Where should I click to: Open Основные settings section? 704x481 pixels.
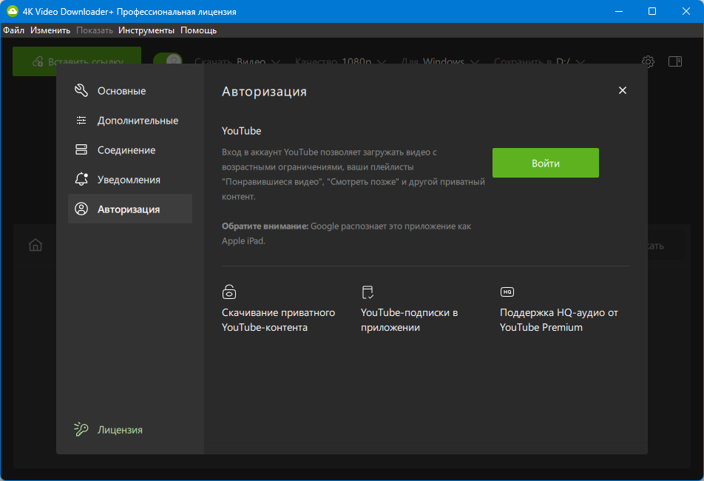(129, 91)
